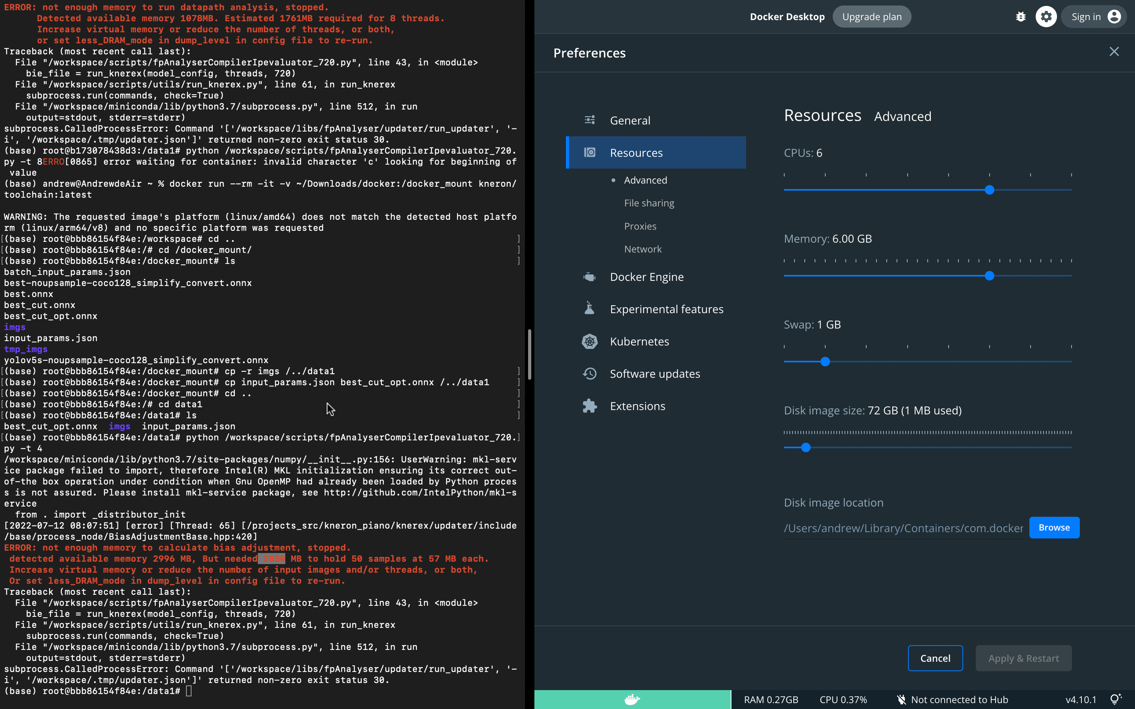This screenshot has height=709, width=1135.
Task: Open the Proxies subsection
Action: [x=640, y=226]
